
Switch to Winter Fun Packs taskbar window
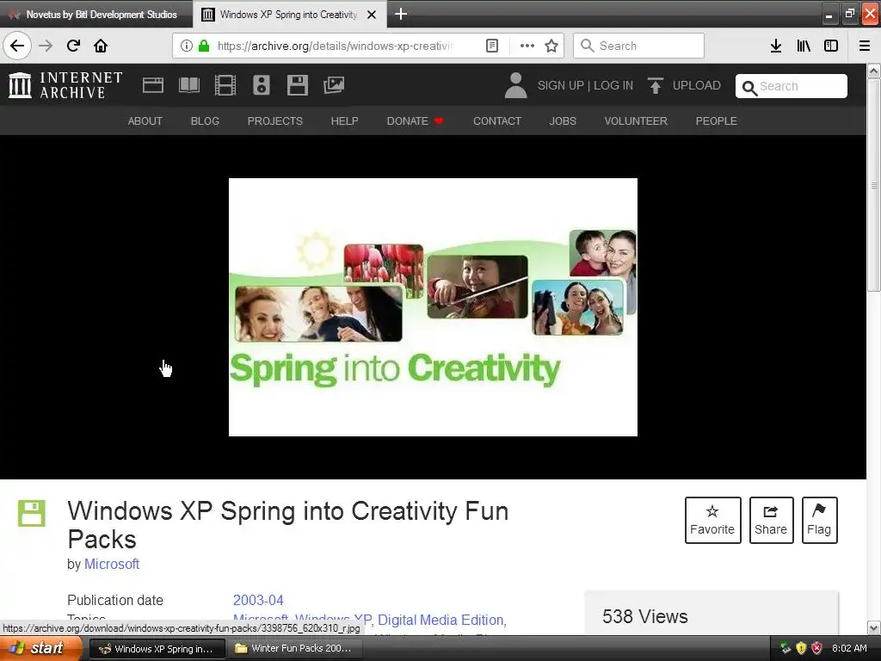click(294, 648)
